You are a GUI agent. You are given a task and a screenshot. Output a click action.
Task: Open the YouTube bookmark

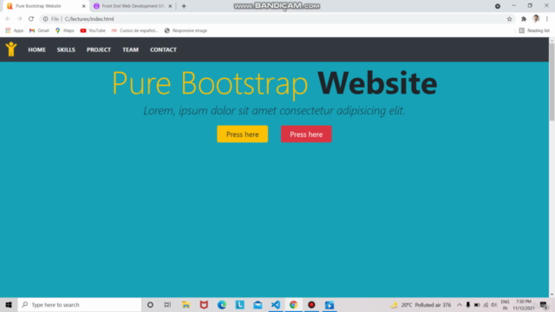click(x=93, y=30)
